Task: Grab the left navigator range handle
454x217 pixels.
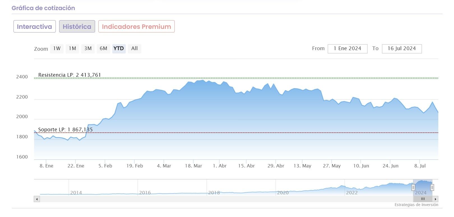Action: [413, 187]
